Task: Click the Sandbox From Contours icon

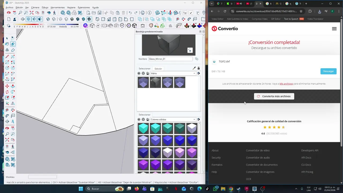Action: coord(158,13)
